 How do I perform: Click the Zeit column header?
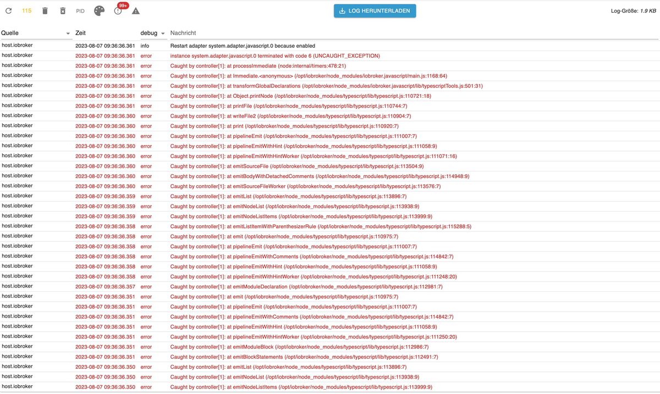click(80, 33)
